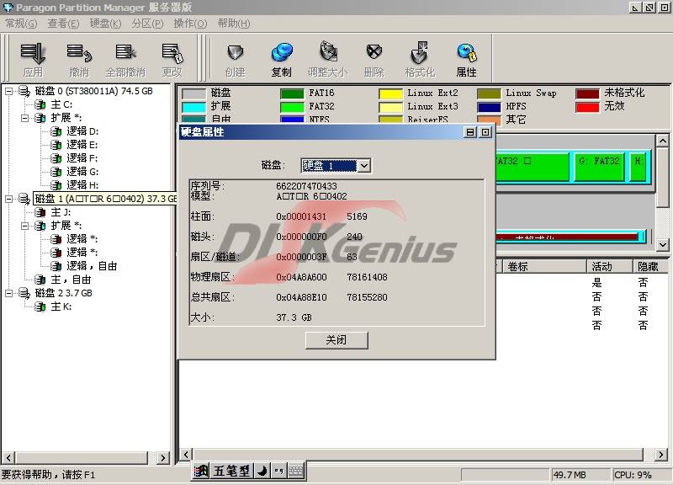Collapse the 磁盘 2 tree node
Viewport: 673px width, 485px height.
[8, 293]
